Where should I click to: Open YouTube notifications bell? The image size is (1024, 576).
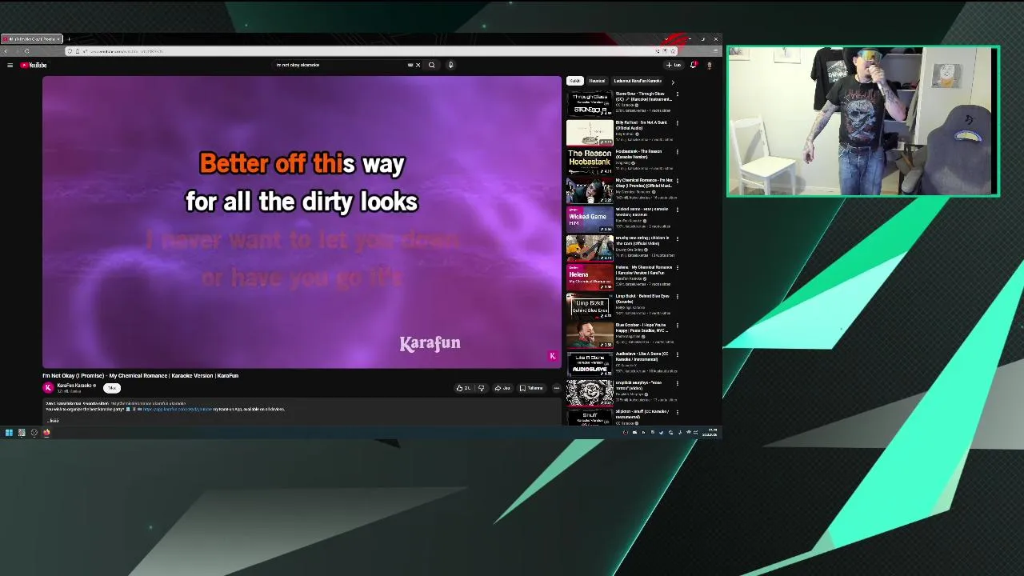[693, 65]
